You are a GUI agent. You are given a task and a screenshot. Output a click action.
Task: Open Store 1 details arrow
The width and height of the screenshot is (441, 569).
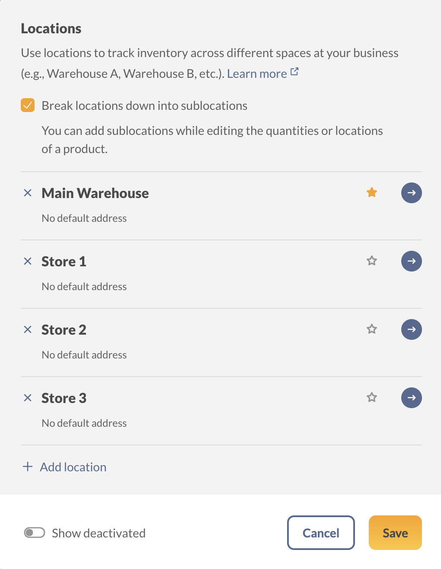pos(412,261)
